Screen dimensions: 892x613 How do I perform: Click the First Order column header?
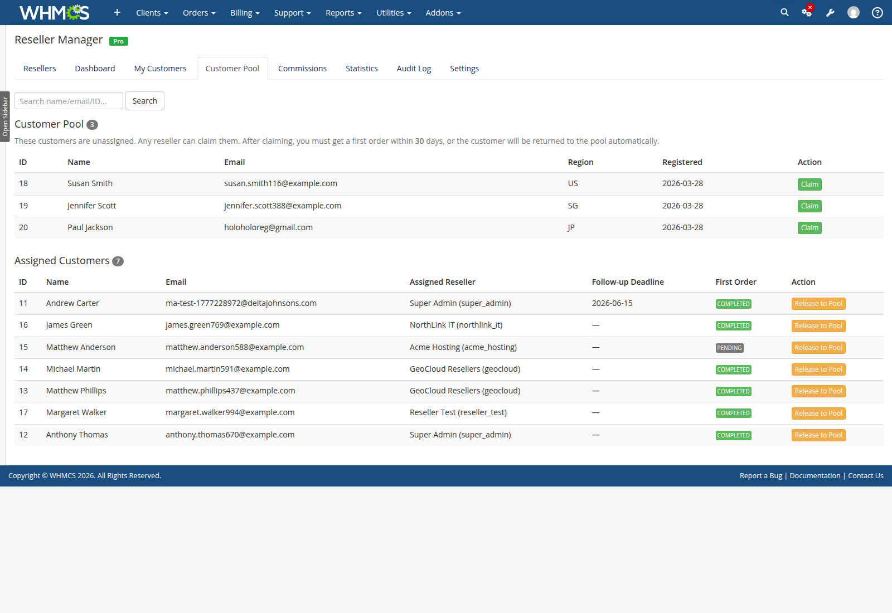coord(736,282)
